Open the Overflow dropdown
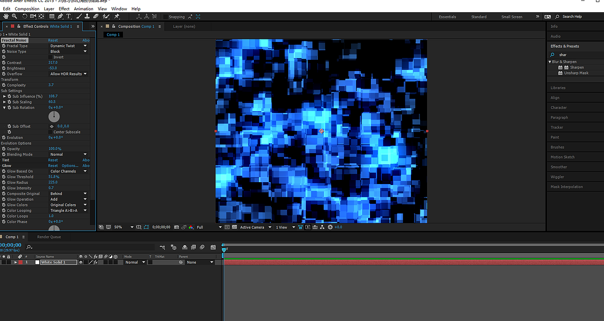This screenshot has width=604, height=321. (x=68, y=74)
